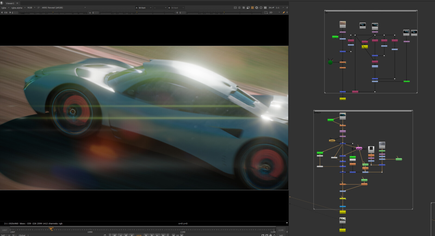Click the viewer refresh icon
The width and height of the screenshot is (435, 236).
pos(257,8)
